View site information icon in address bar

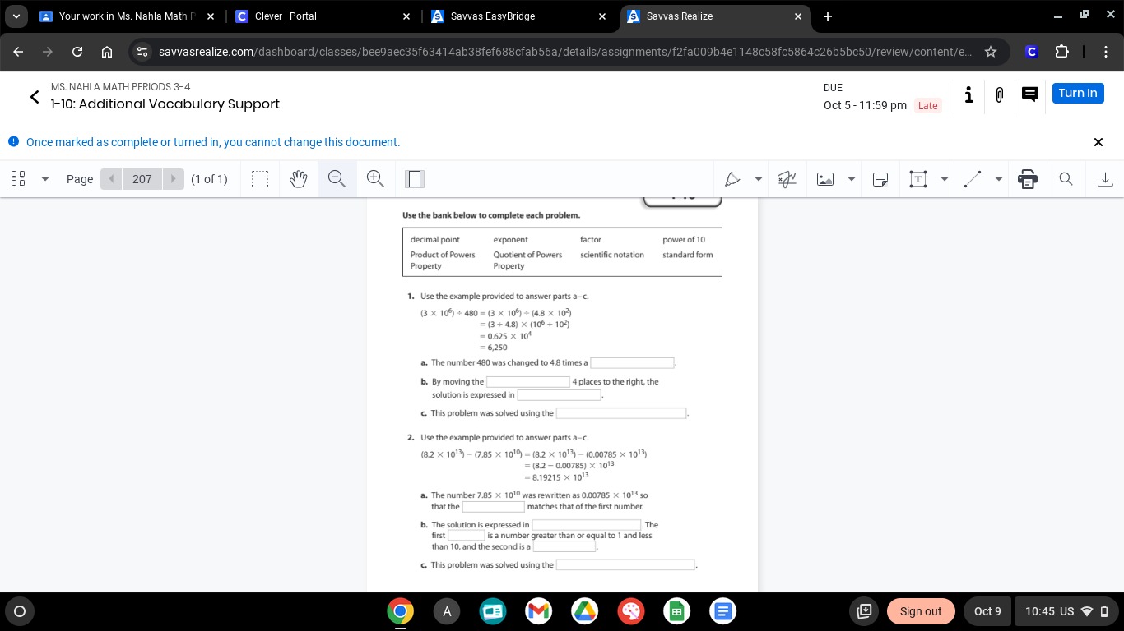tap(142, 51)
